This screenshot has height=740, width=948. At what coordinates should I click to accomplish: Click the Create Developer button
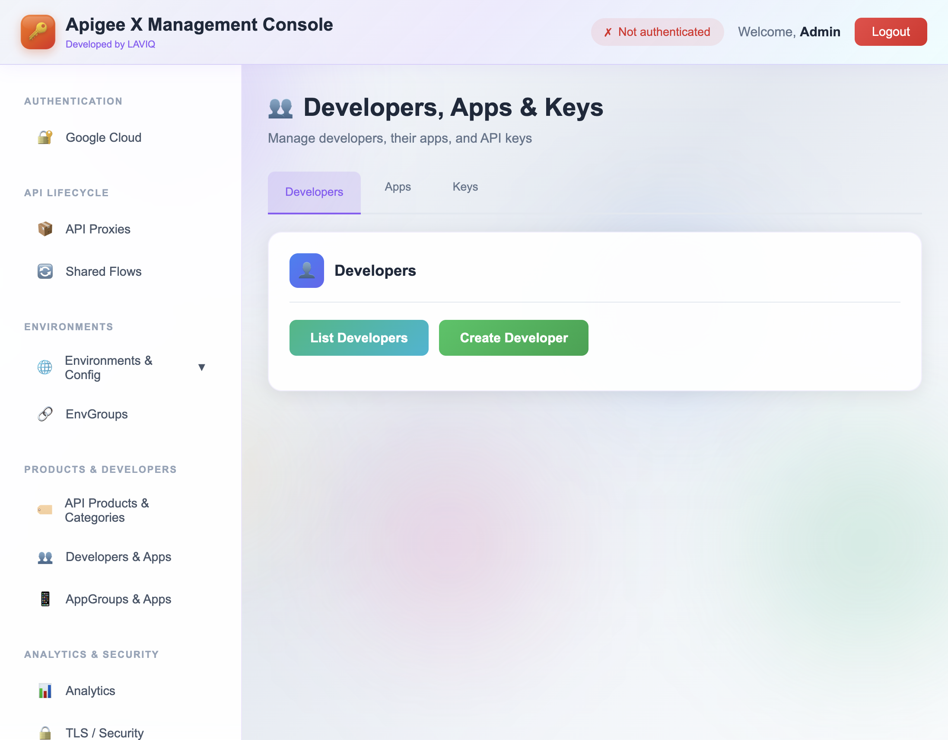coord(513,338)
